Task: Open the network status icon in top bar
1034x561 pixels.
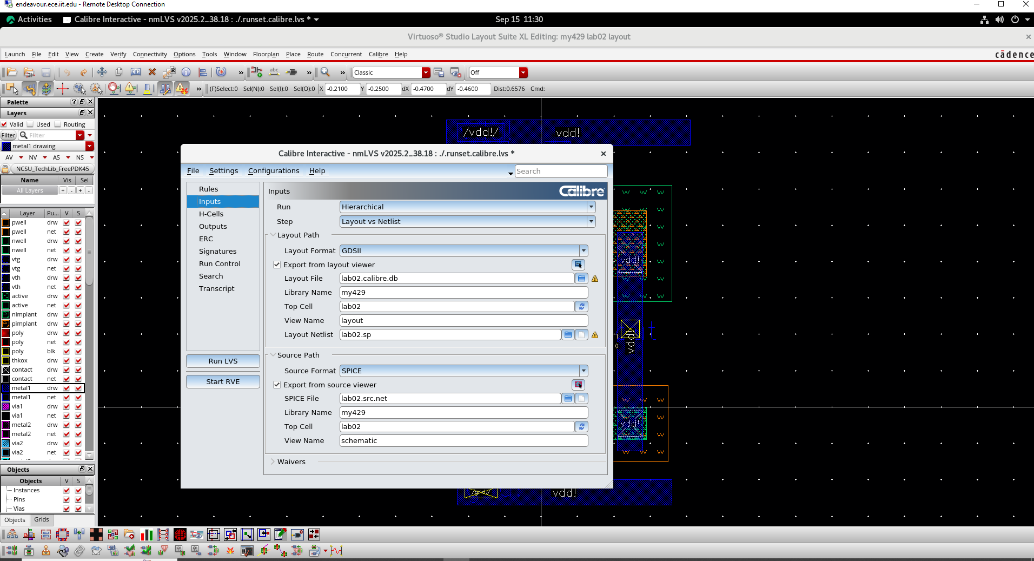Action: point(984,19)
